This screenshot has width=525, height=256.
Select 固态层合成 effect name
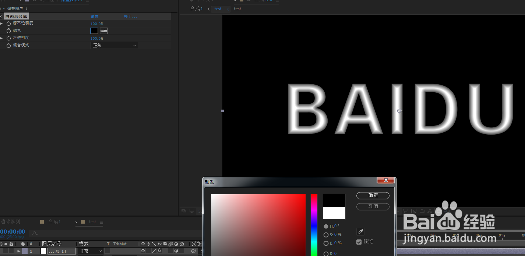(17, 16)
